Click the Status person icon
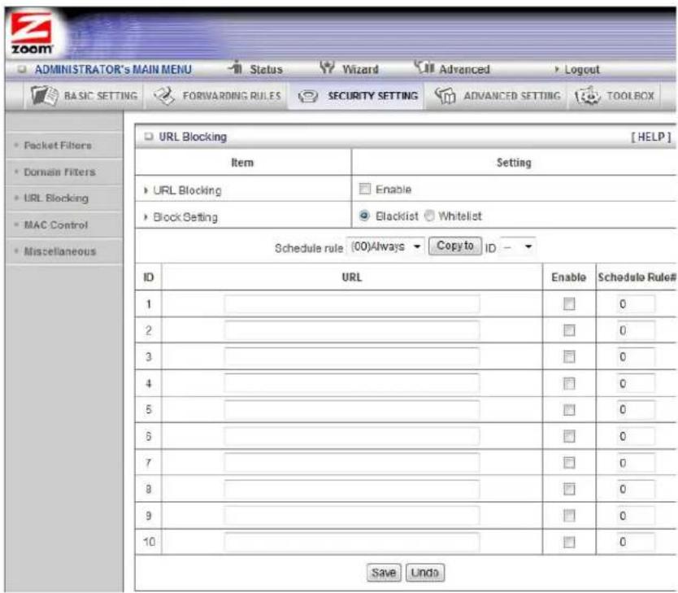This screenshot has height=593, width=678. [x=236, y=67]
